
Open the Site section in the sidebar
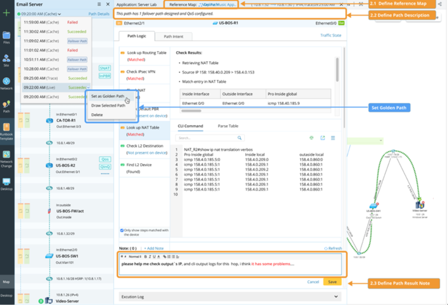click(6, 61)
